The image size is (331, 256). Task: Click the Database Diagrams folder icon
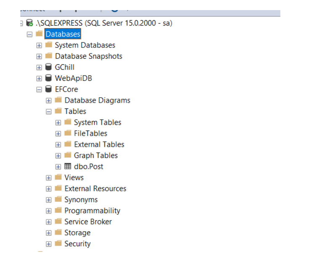[x=58, y=100]
